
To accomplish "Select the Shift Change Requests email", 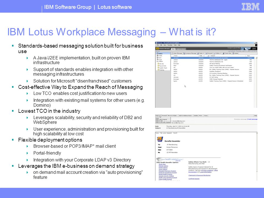I will 213,79.
